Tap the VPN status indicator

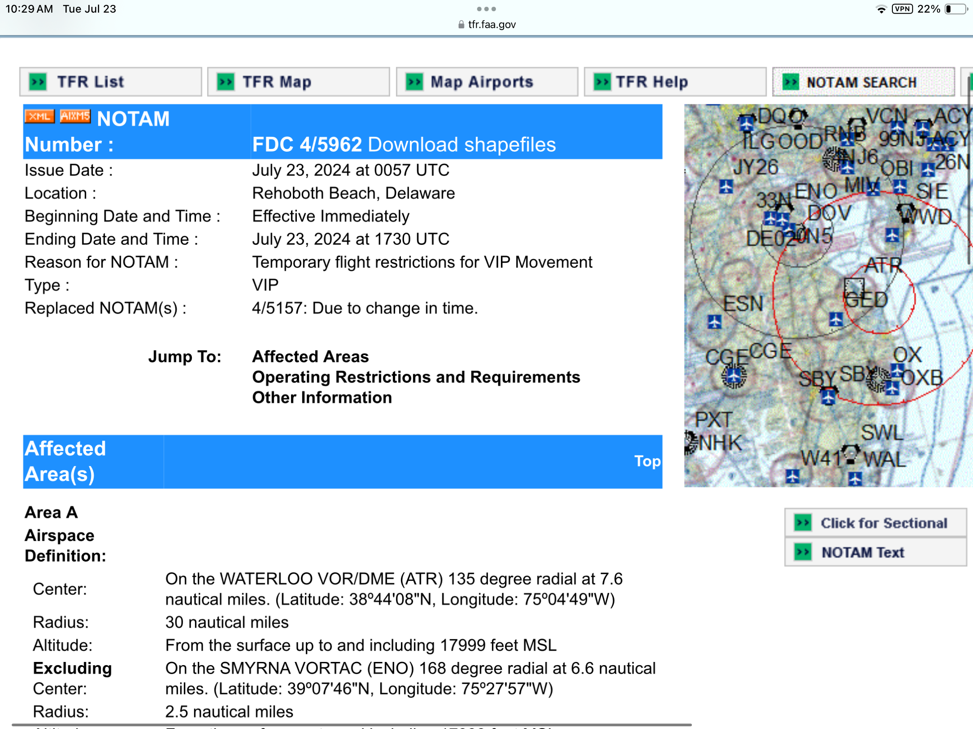point(902,9)
